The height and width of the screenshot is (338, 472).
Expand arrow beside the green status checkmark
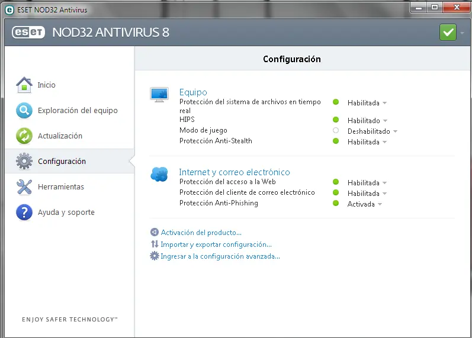(462, 33)
